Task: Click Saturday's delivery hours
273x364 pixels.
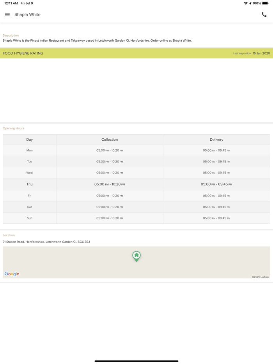Action: pos(216,207)
